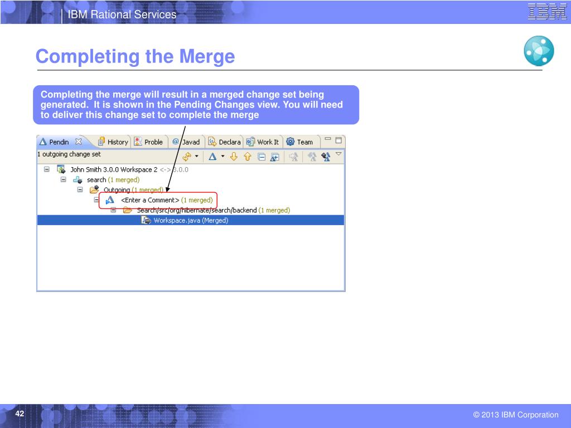This screenshot has height=428, width=571.
Task: Maximize the Pending Changes view
Action: coord(338,140)
